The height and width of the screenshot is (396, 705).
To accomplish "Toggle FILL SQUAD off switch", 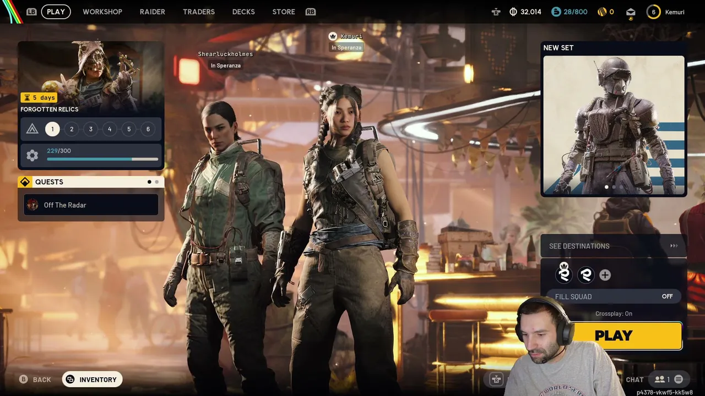I will pos(614,296).
